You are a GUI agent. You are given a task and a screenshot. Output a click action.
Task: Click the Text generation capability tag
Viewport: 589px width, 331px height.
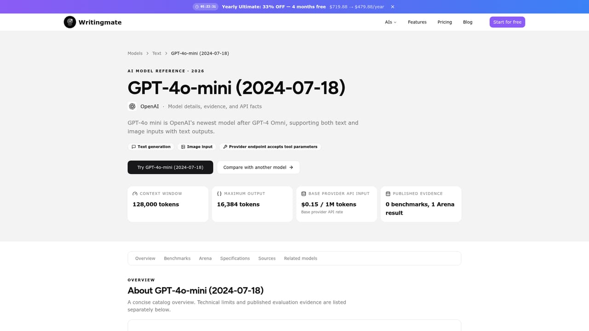(151, 147)
